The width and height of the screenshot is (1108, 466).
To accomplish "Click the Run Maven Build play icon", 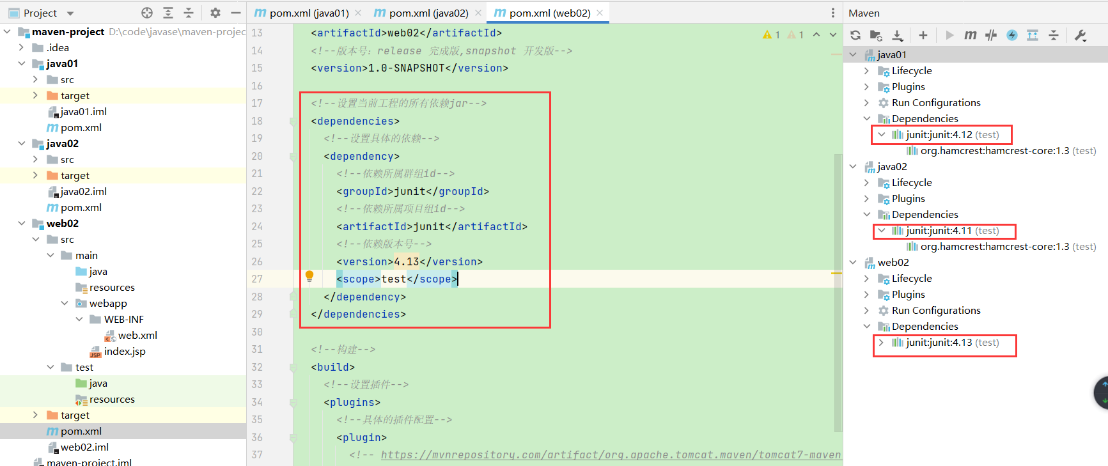I will [x=949, y=35].
